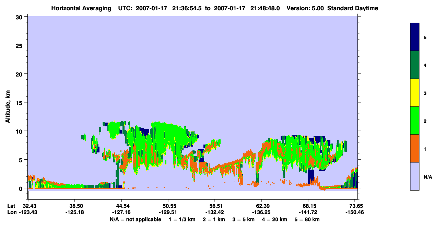Click longitude value -123.43
Image resolution: width=446 pixels, height=229 pixels.
(28, 212)
